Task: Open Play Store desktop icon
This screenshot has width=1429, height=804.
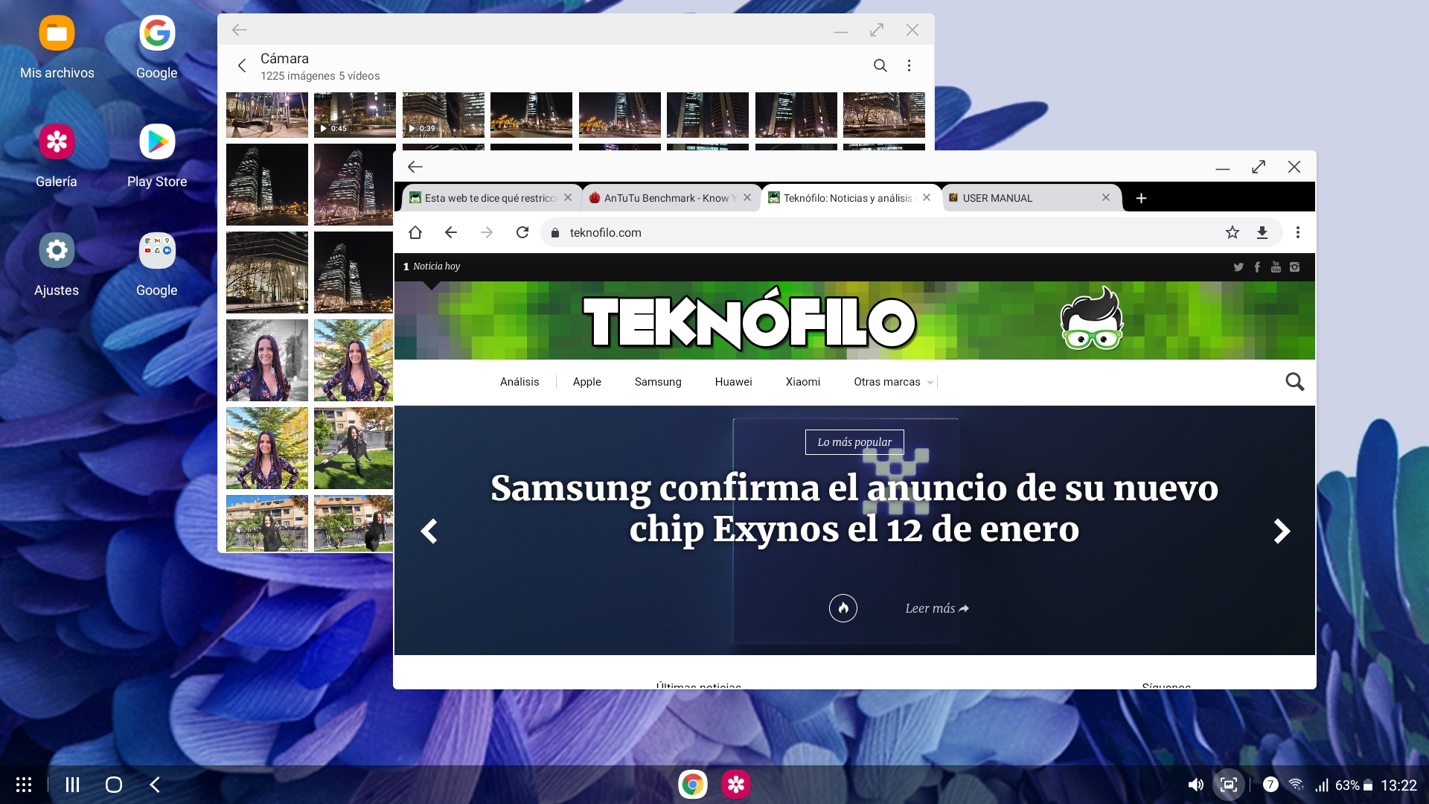Action: click(156, 155)
